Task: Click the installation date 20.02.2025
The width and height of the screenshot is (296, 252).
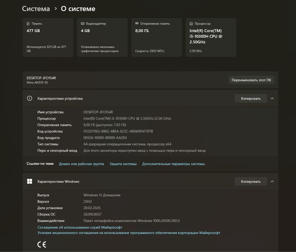Action: [92, 208]
